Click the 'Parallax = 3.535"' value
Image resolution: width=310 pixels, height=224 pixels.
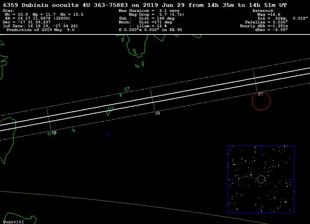coord(266,22)
